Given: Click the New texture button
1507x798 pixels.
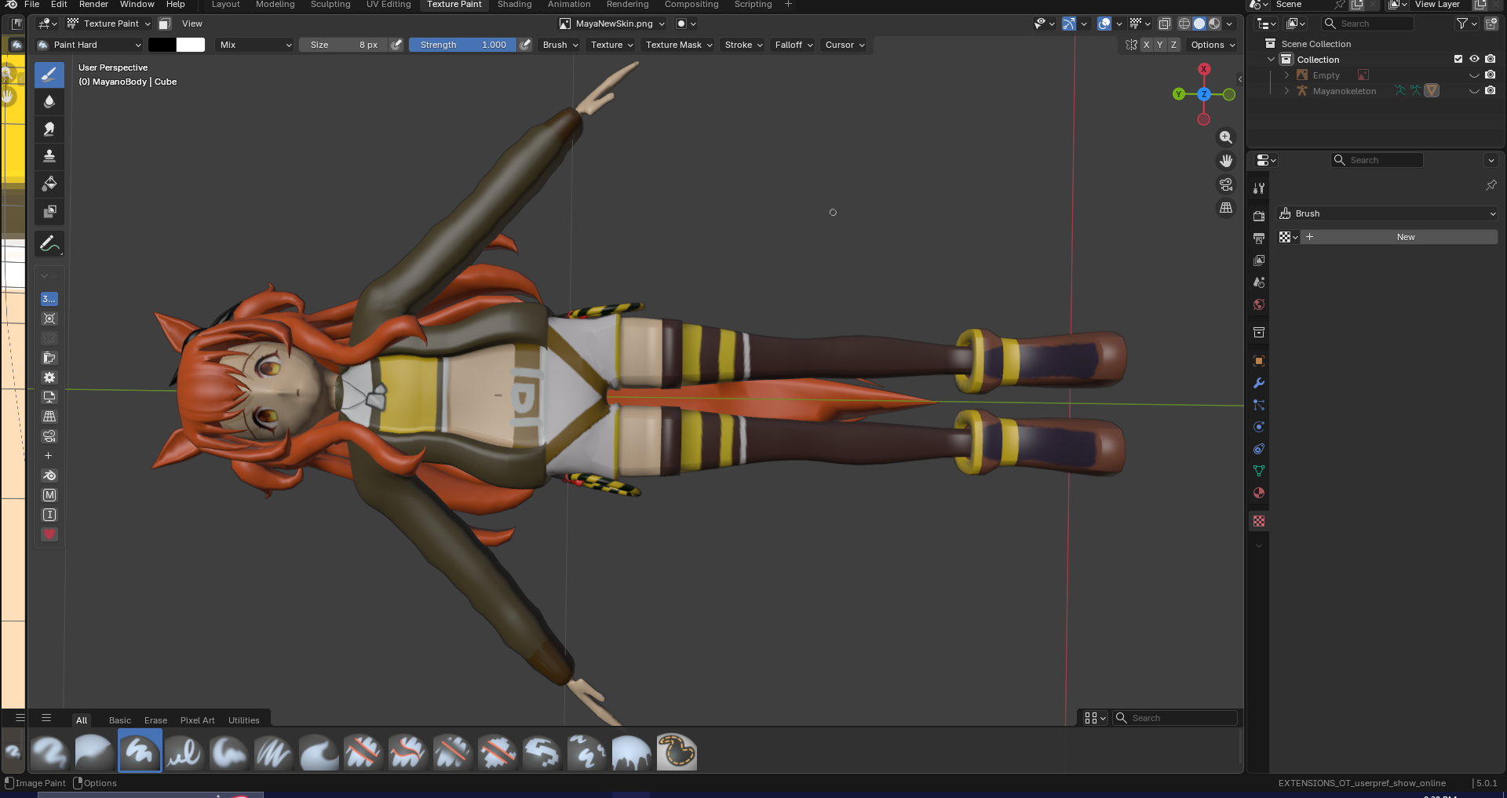Looking at the screenshot, I should [x=1405, y=237].
